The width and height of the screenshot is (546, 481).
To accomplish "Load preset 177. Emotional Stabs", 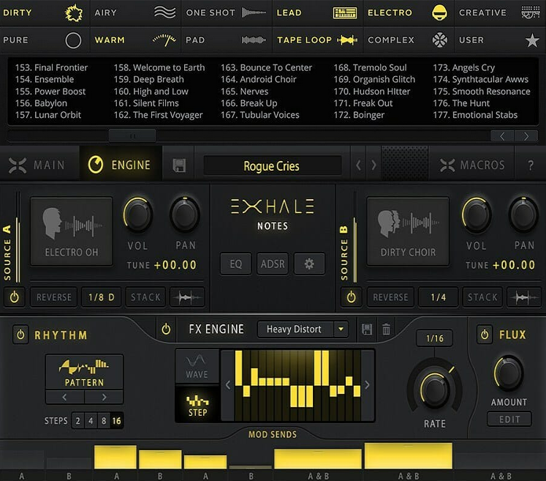I will coord(475,115).
